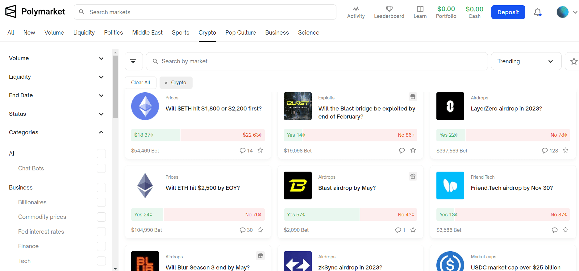
Task: Switch to the New tab
Action: click(x=29, y=32)
